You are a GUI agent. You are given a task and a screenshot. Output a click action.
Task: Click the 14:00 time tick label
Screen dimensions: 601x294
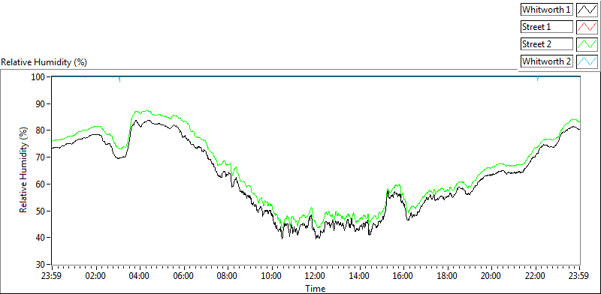tap(360, 276)
